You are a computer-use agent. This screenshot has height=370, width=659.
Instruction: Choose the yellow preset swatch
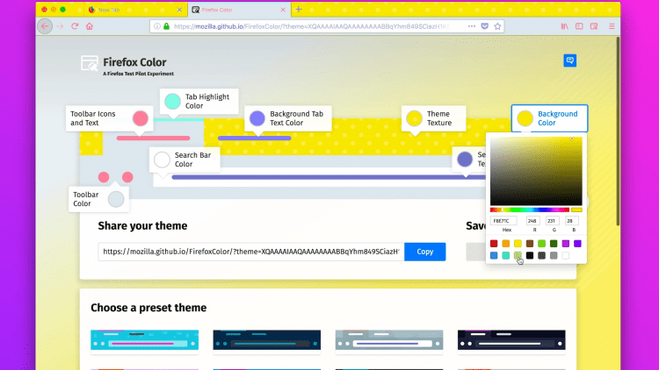pos(518,244)
